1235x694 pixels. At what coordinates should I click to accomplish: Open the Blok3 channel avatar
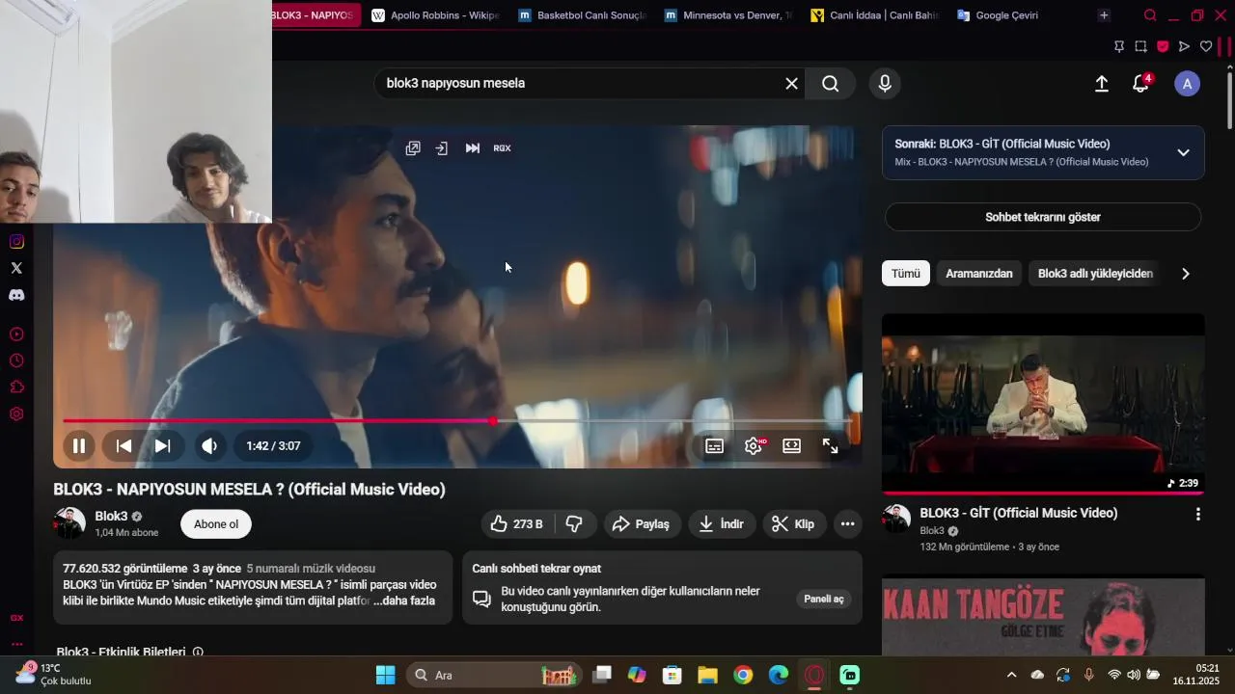(69, 524)
